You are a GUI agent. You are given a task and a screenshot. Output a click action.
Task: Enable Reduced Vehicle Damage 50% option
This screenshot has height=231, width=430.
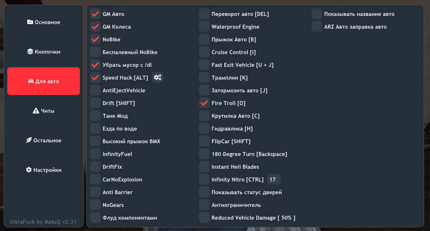click(x=204, y=218)
